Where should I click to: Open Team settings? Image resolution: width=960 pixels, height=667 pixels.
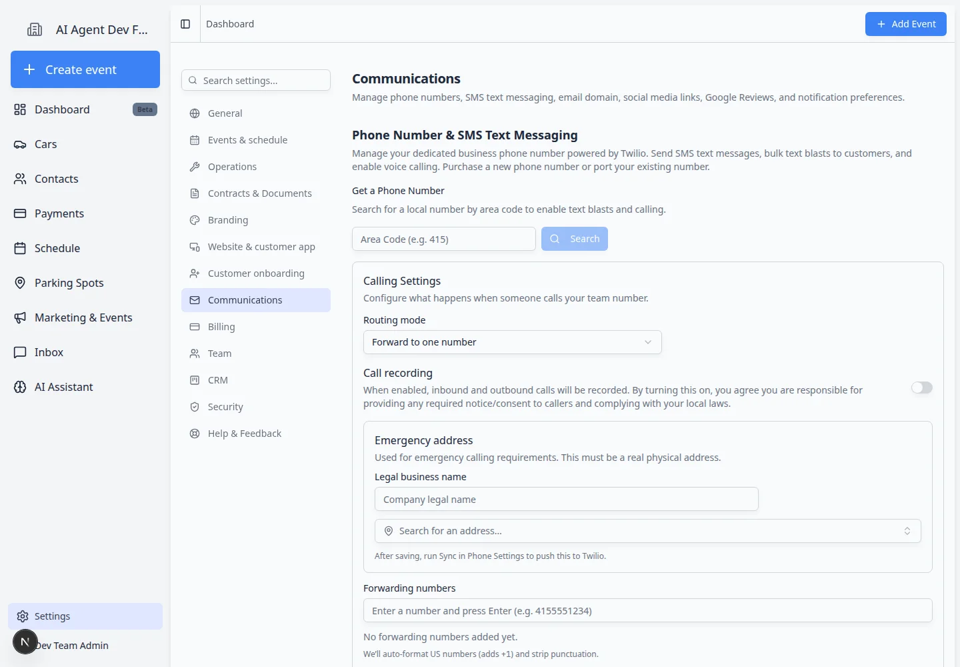tap(256, 354)
